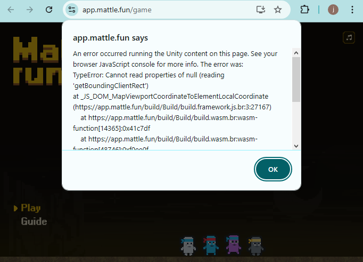Click the dialog scrollbar thumb
The width and height of the screenshot is (363, 262).
(296, 80)
